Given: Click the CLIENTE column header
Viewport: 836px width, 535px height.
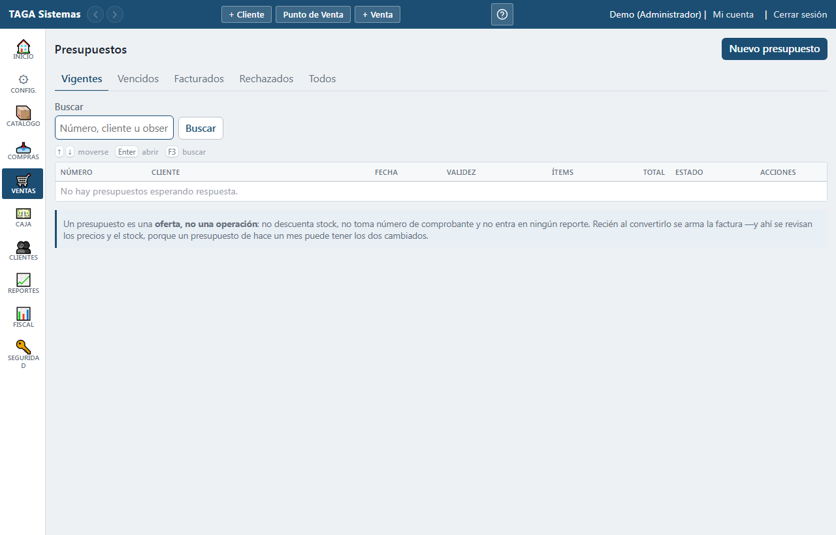Looking at the screenshot, I should tap(166, 172).
